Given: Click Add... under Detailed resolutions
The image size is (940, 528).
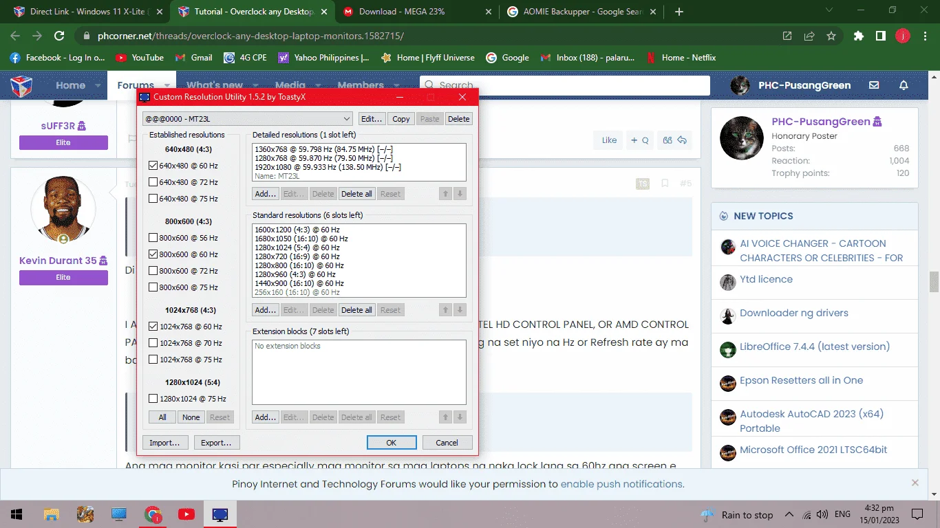Looking at the screenshot, I should 265,194.
